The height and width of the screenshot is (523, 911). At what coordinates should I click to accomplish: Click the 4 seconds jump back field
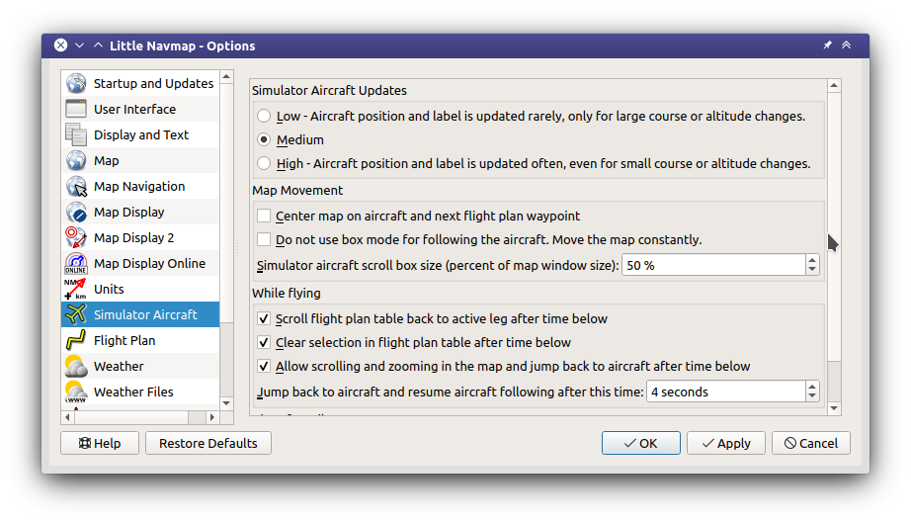click(x=725, y=392)
